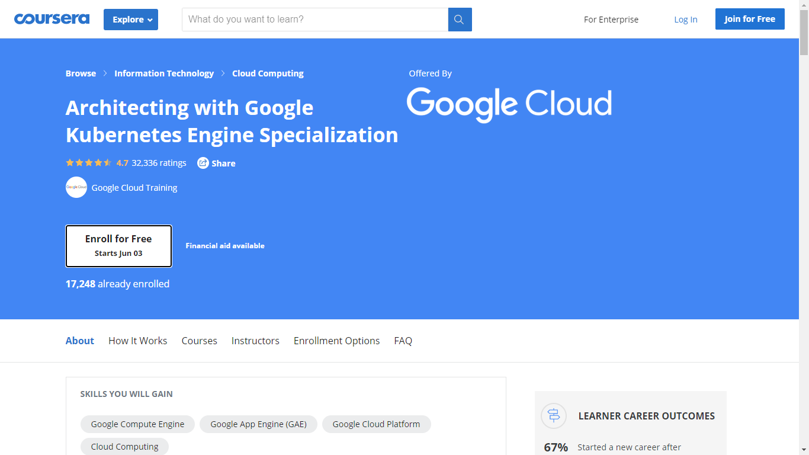Click the magnifying glass search button
The image size is (809, 455).
coord(460,20)
